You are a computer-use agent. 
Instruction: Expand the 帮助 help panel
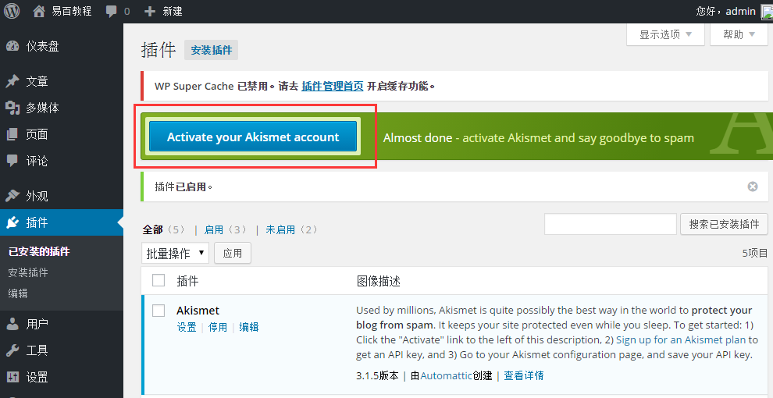pyautogui.click(x=739, y=34)
